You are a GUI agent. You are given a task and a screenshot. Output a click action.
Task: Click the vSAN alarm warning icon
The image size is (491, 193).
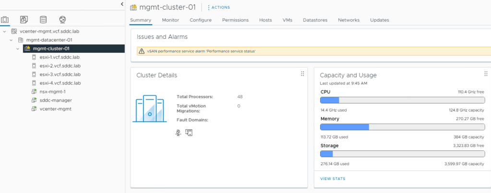[x=142, y=51]
